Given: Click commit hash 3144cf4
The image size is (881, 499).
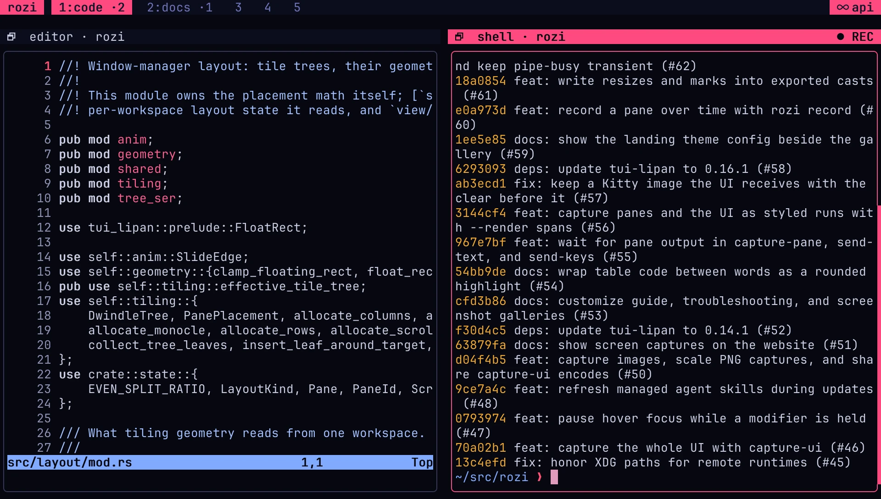Looking at the screenshot, I should coord(481,213).
